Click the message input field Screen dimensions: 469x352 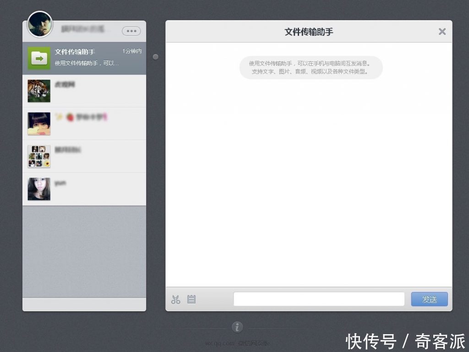(x=318, y=299)
